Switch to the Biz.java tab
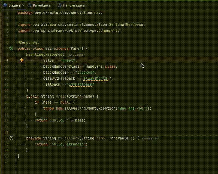Image resolution: width=218 pixels, height=174 pixels. pyautogui.click(x=14, y=5)
